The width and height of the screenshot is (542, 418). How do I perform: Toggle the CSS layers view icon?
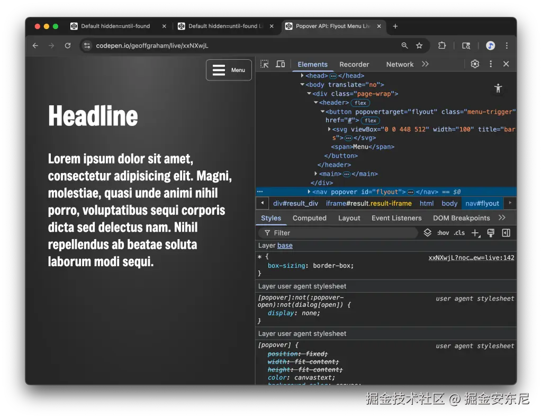coord(427,232)
